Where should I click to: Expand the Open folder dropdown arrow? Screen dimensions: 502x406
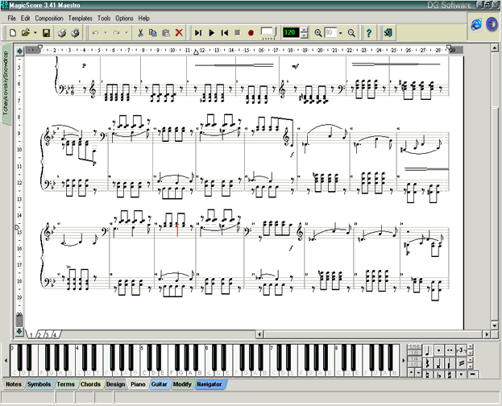[35, 33]
